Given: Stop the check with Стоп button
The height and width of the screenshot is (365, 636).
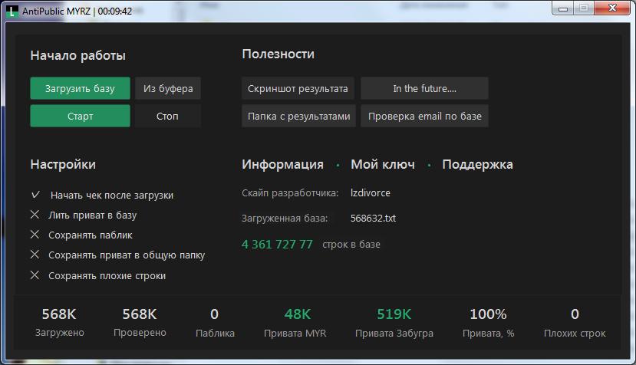Looking at the screenshot, I should coord(168,116).
